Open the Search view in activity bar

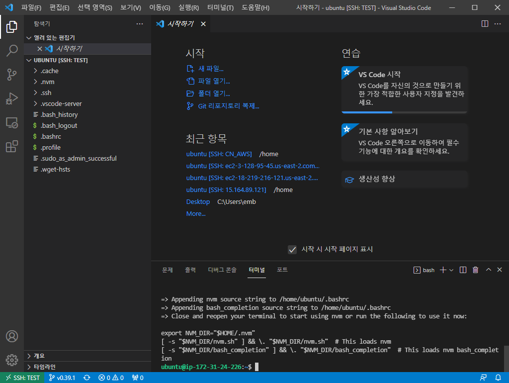[x=12, y=50]
